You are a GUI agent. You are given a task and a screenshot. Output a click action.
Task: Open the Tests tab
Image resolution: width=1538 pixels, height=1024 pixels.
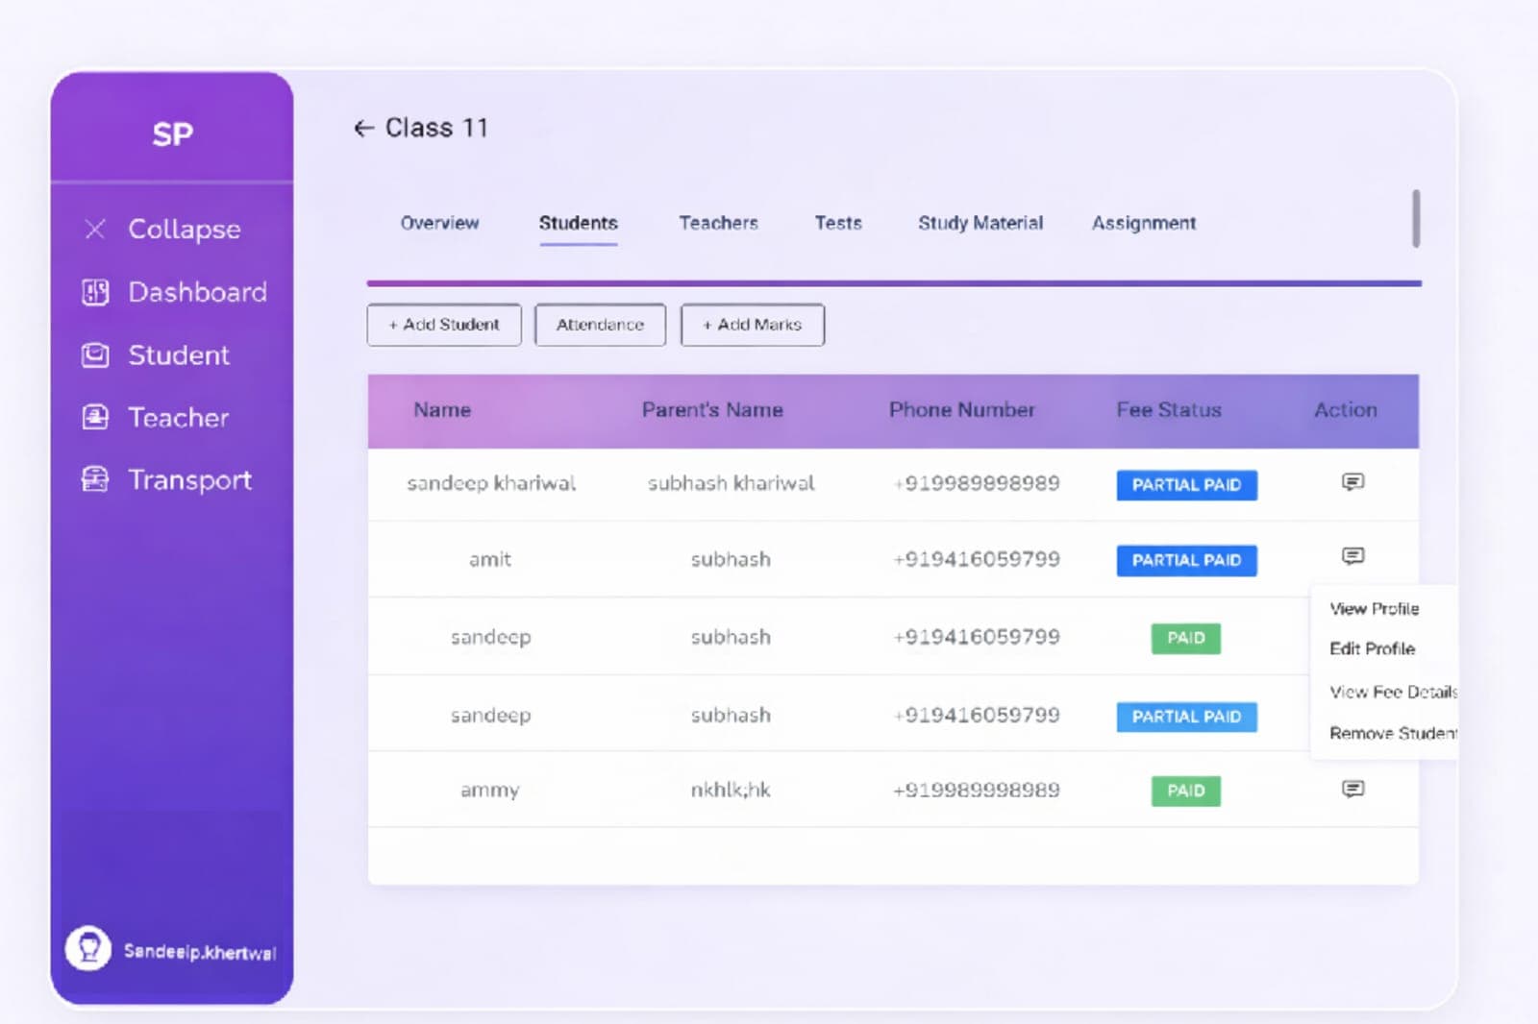tap(838, 223)
